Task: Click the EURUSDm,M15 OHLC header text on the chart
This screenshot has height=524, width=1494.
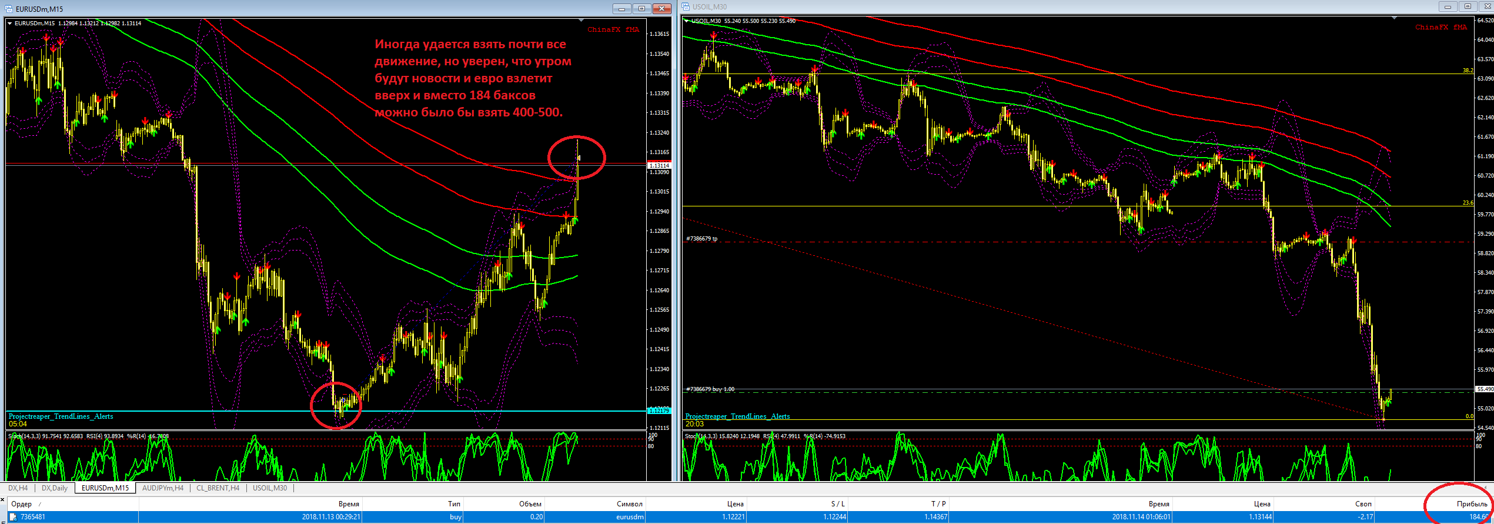Action: (x=78, y=24)
